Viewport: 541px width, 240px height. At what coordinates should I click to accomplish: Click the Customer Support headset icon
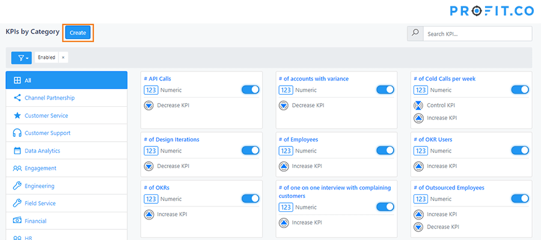pyautogui.click(x=17, y=133)
